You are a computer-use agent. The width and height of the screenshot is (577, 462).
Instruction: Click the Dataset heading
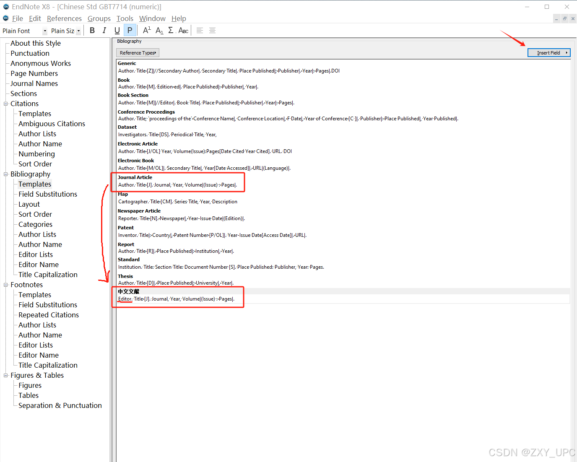127,127
